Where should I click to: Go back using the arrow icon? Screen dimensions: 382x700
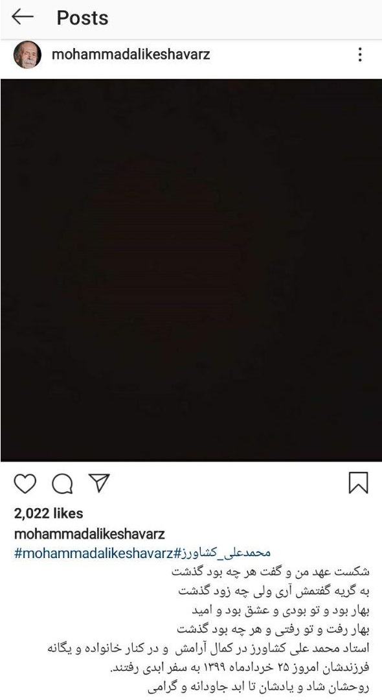(x=22, y=17)
